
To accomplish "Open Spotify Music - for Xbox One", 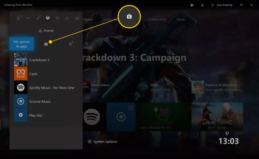I will pos(46,88).
